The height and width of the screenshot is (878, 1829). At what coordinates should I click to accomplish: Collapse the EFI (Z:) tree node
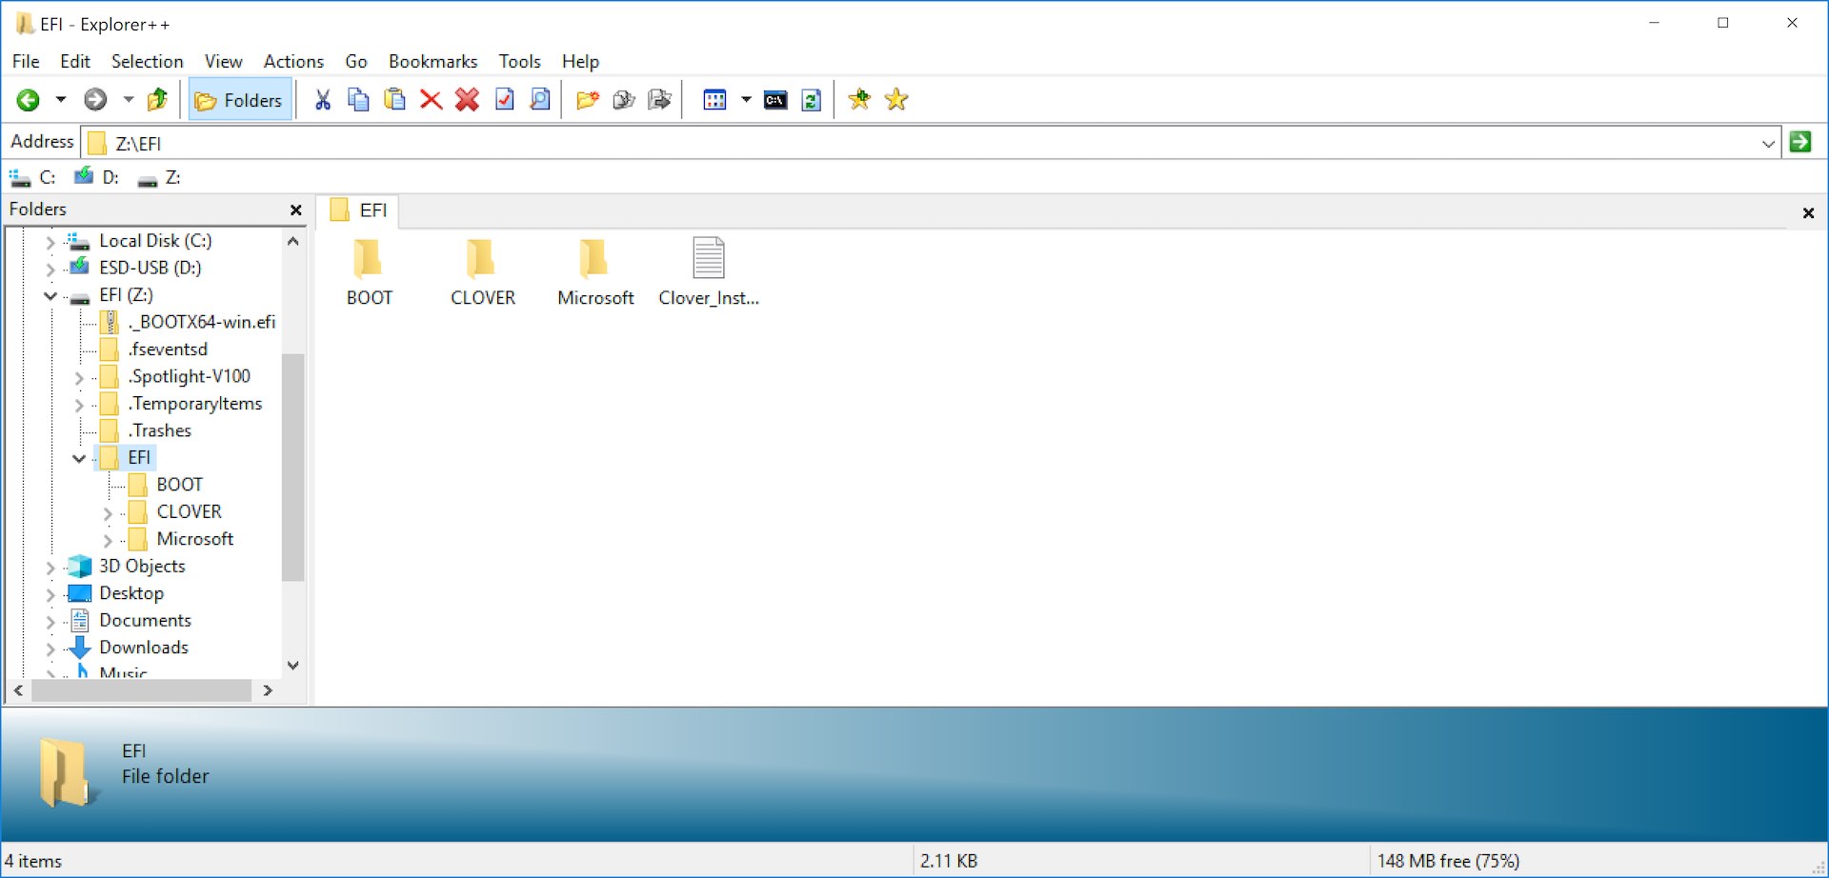pyautogui.click(x=50, y=296)
